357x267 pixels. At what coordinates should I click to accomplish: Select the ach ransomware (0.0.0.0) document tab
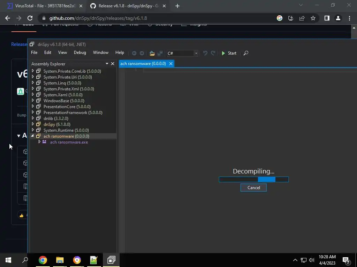(143, 64)
